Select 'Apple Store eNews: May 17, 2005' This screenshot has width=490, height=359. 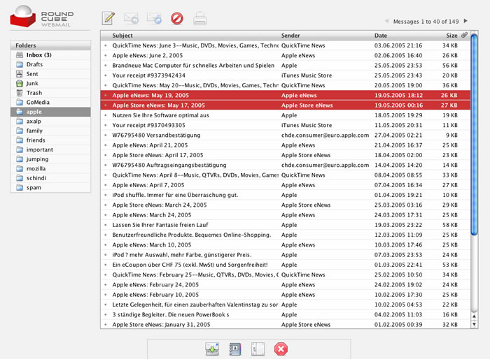[x=286, y=105]
